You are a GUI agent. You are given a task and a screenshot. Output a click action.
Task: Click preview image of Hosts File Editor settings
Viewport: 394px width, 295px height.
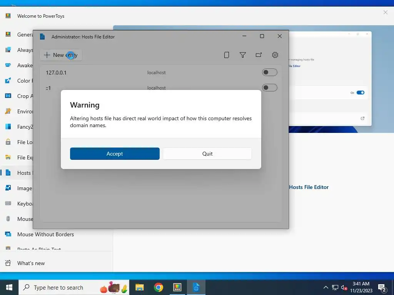click(x=330, y=78)
